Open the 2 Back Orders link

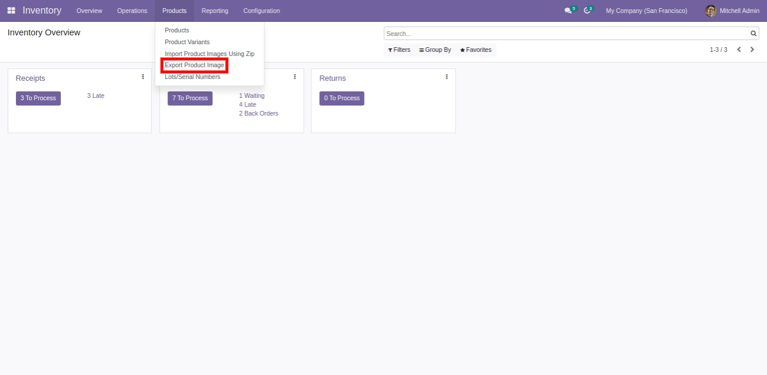(x=258, y=113)
